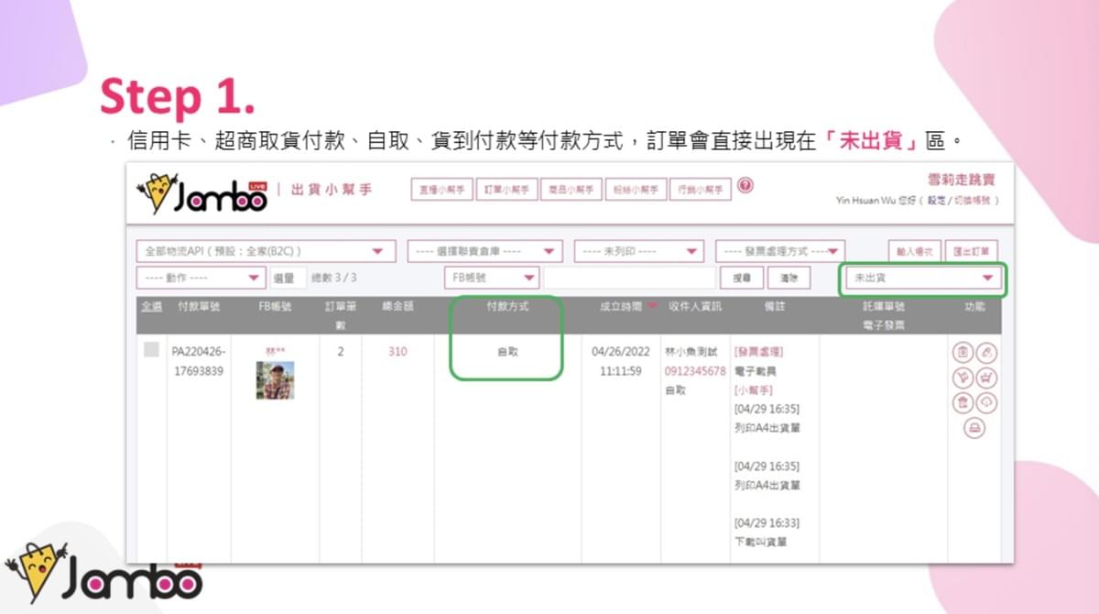Screen dimensions: 1099x614
Task: Click the 付款單號 column header
Action: pos(199,306)
